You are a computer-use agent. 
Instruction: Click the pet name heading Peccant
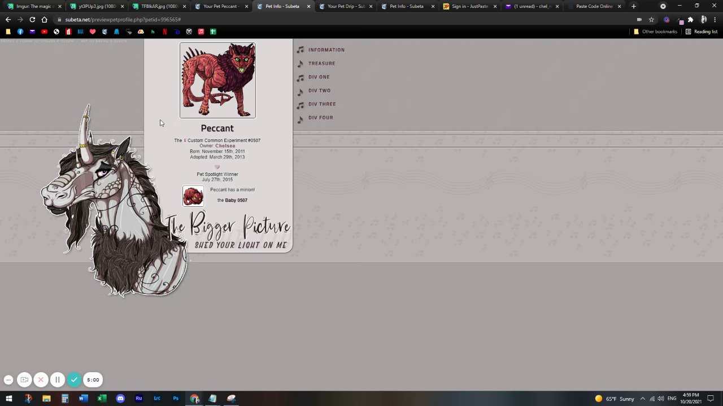[x=217, y=129]
